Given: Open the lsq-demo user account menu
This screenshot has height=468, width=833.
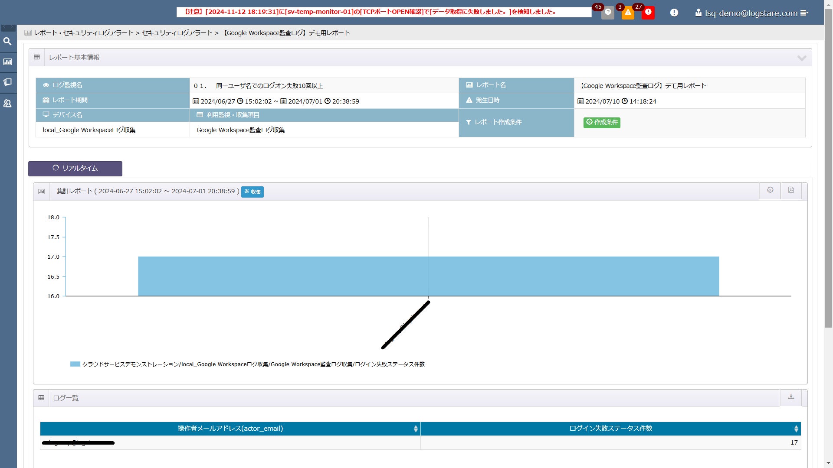Looking at the screenshot, I should (x=752, y=13).
